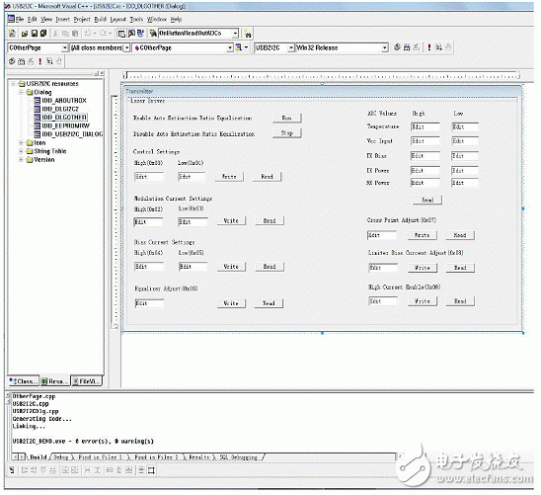Click the Equalizer Adjust edit box
This screenshot has height=495, width=541.
coord(149,303)
